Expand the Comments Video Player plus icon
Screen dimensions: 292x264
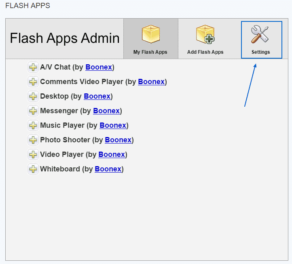(33, 82)
